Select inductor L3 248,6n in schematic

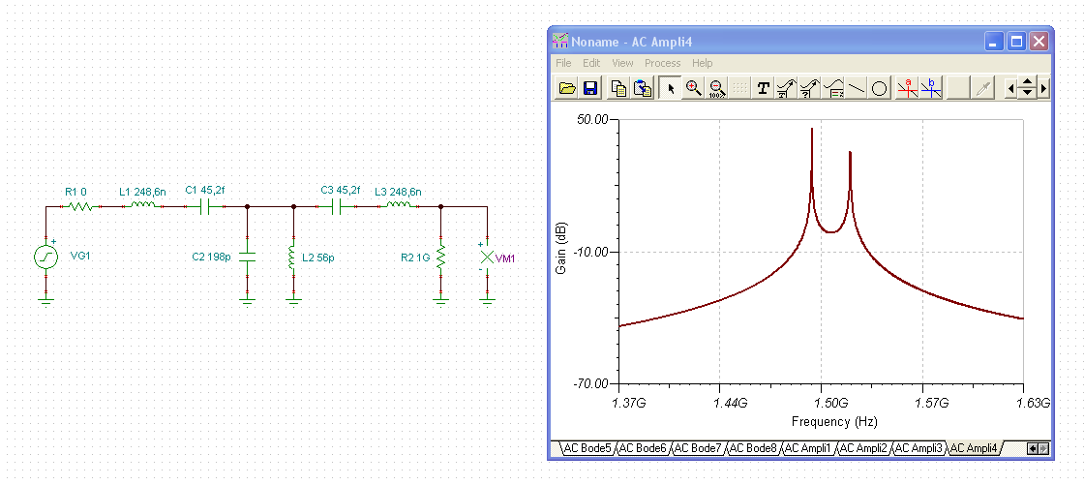399,205
